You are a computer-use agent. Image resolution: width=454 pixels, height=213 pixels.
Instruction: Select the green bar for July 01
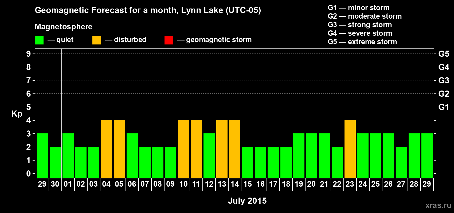pyautogui.click(x=68, y=156)
